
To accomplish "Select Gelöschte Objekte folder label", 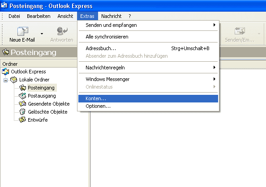I will [47, 112].
